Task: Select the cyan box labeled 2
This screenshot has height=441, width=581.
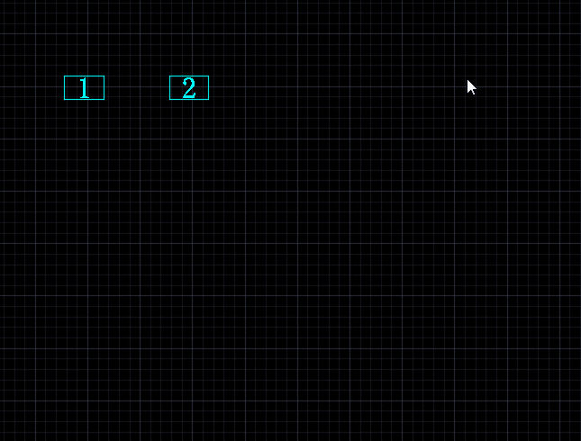Action: click(x=189, y=88)
